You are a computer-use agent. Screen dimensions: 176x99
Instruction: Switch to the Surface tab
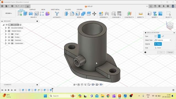tap(32, 10)
